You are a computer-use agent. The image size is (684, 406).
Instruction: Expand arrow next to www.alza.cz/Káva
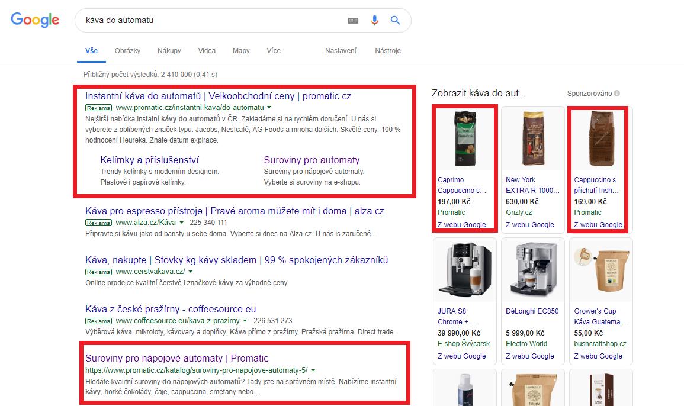coord(181,223)
